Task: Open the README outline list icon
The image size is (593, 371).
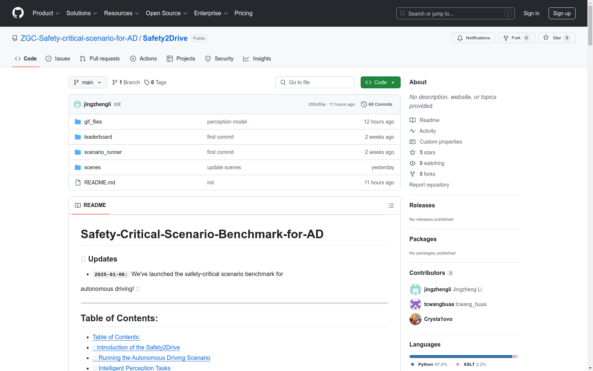Action: click(391, 206)
